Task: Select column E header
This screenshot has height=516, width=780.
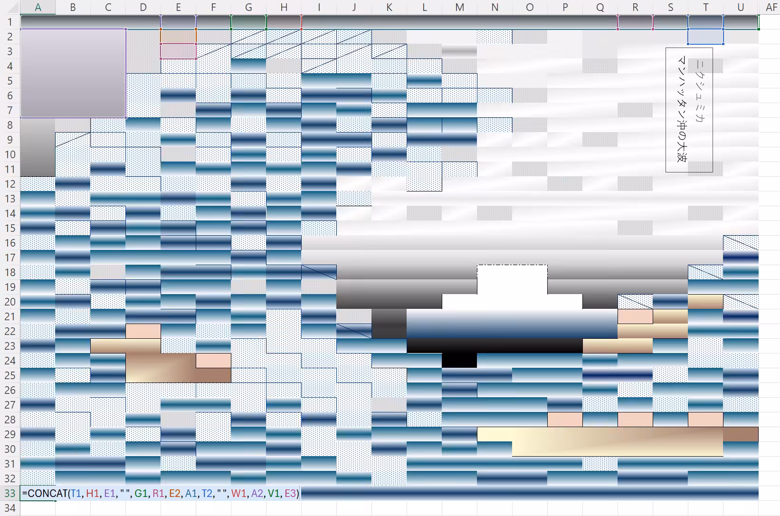Action: 178,7
